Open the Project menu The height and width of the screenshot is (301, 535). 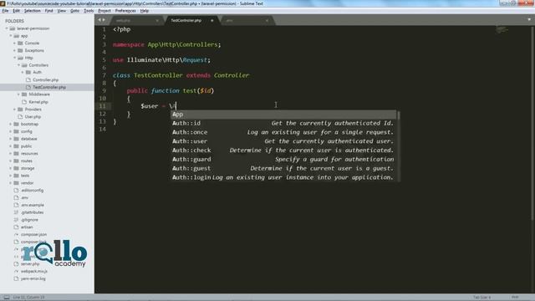(x=104, y=11)
